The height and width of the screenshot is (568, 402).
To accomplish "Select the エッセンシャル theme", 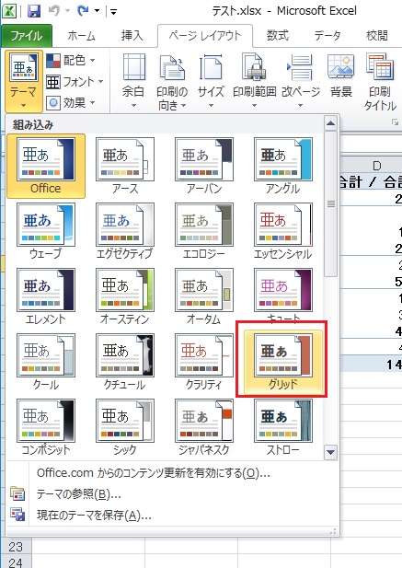I will pyautogui.click(x=283, y=231).
